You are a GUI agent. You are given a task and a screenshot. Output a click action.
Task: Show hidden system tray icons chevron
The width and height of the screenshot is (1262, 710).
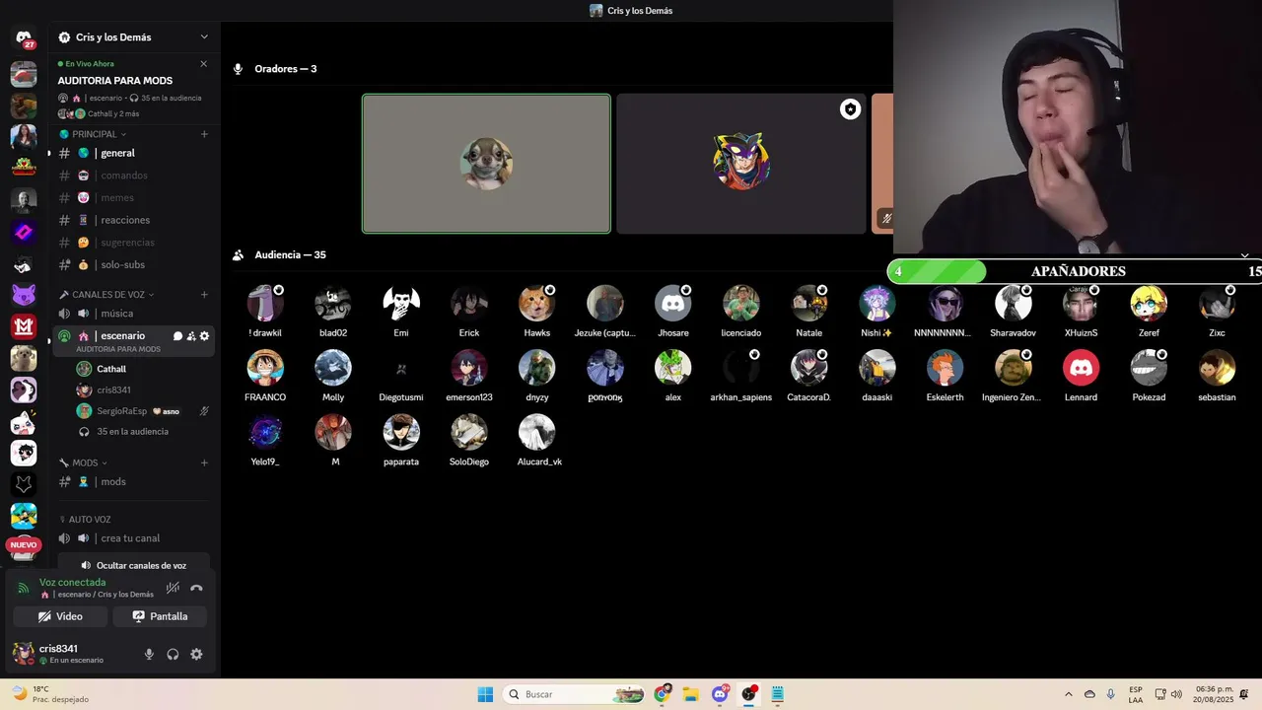click(1068, 694)
